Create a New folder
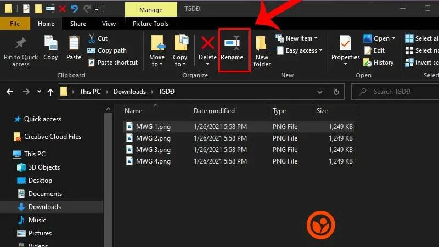The height and width of the screenshot is (247, 439). click(262, 51)
